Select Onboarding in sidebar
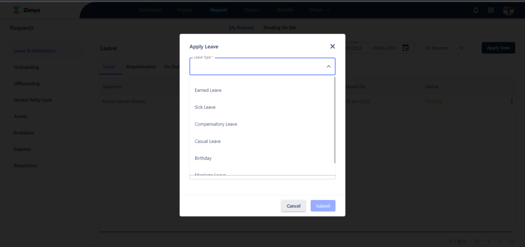This screenshot has height=247, width=525. click(x=26, y=67)
